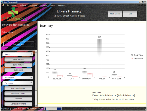
Task: Click the MONTICOPE stock value bar
Action: pyautogui.click(x=114, y=76)
